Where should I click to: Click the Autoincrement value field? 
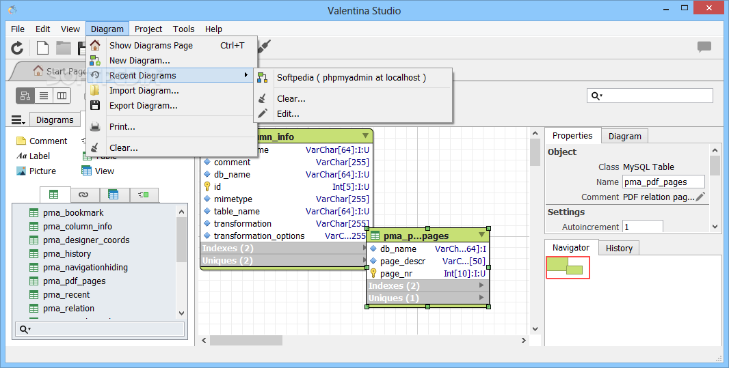click(x=643, y=227)
